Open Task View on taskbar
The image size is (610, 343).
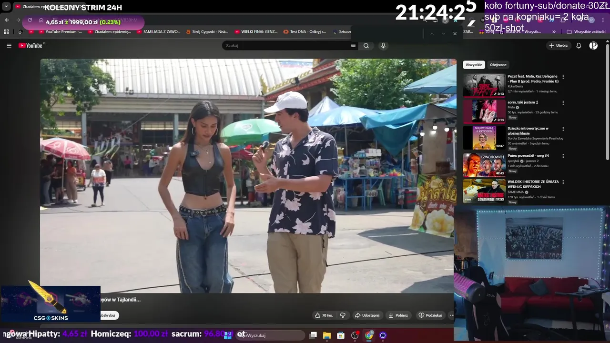coord(313,335)
